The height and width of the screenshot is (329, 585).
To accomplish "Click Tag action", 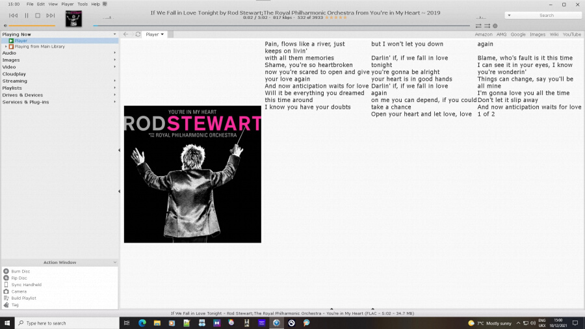I will 15,305.
